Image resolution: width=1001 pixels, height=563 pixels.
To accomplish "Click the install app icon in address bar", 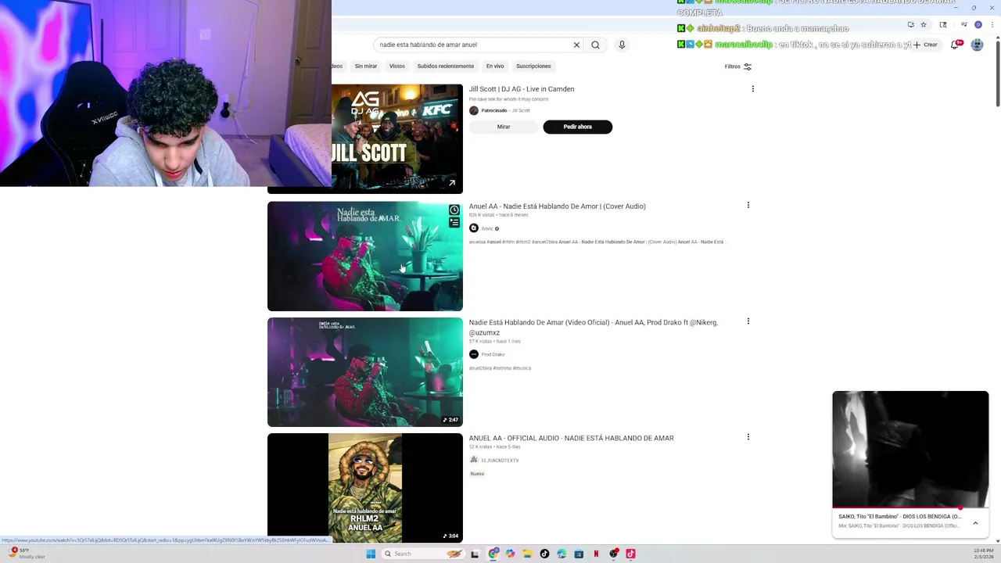I will [x=910, y=24].
